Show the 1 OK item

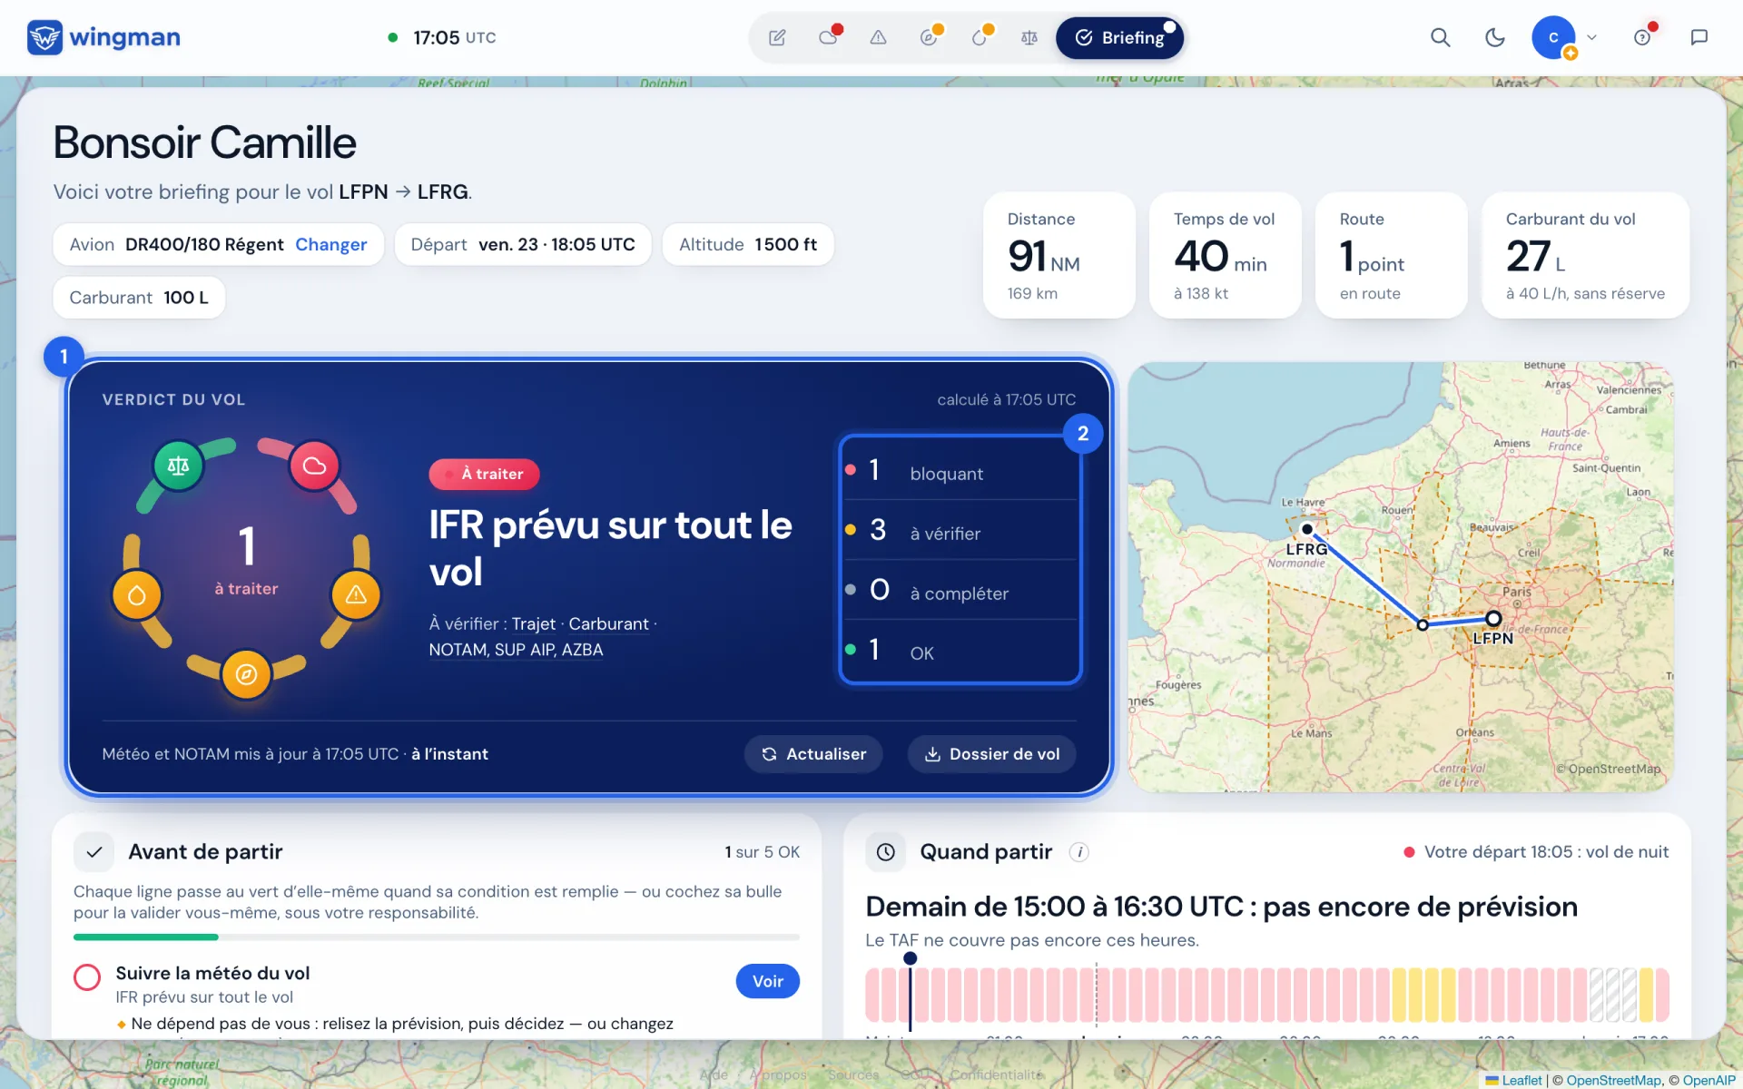click(960, 650)
